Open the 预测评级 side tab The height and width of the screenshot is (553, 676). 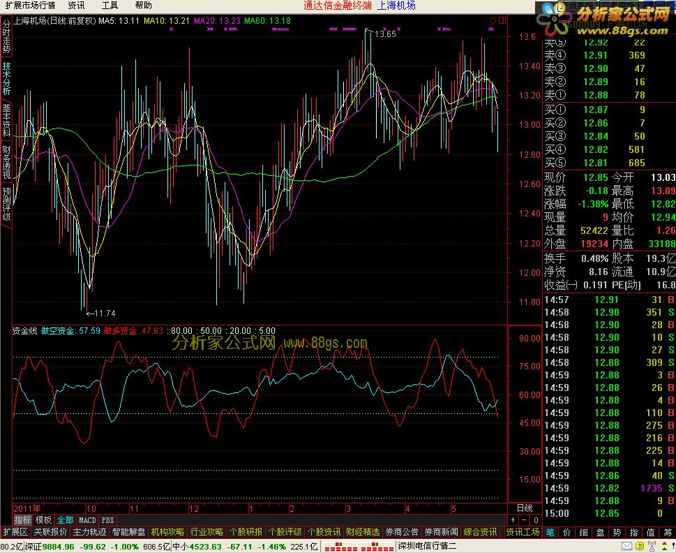click(x=6, y=203)
